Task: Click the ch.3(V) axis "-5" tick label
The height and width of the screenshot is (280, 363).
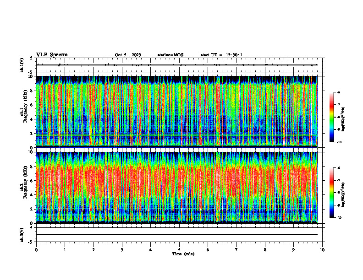Action: [x=31, y=242]
